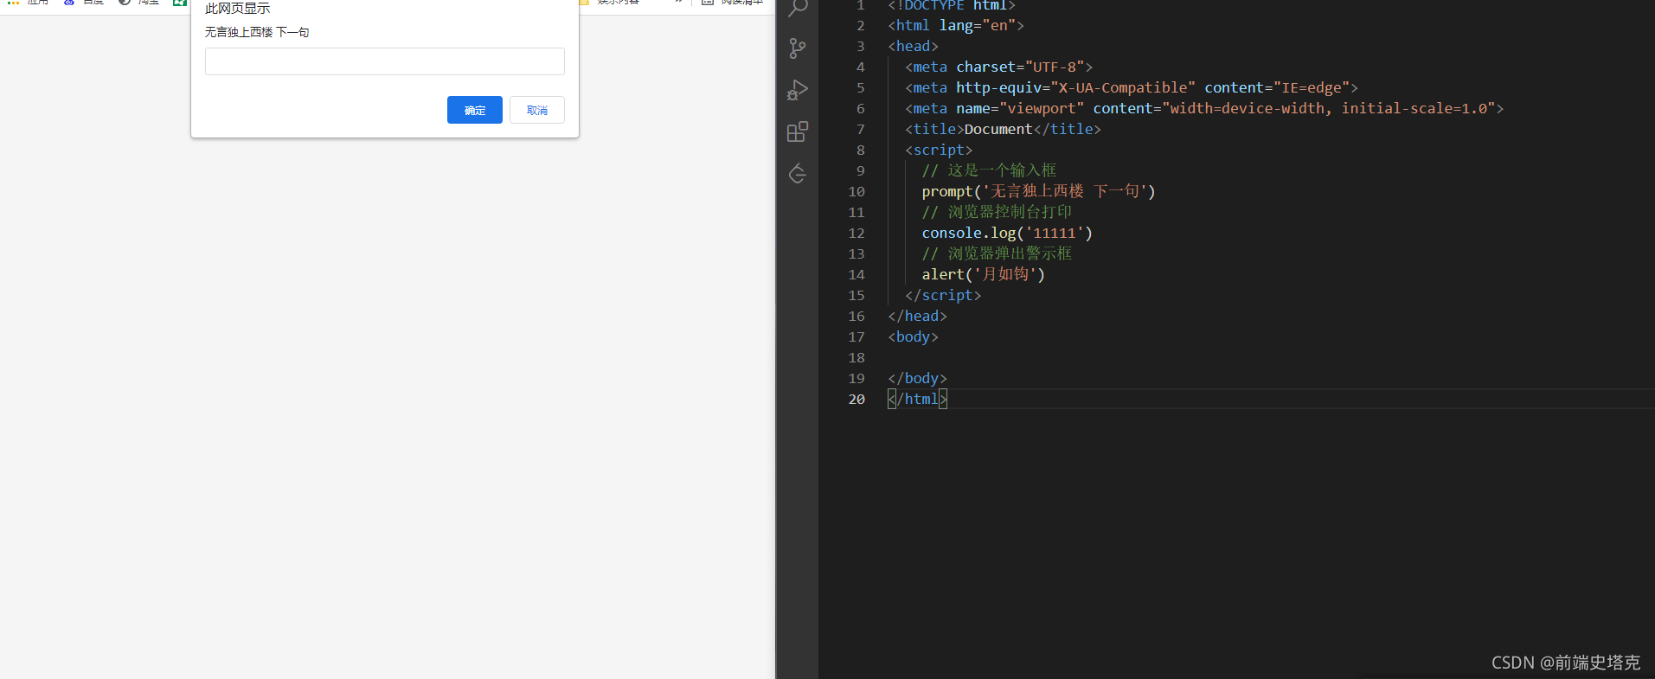Viewport: 1655px width, 679px height.
Task: Open the Run and Debug view
Action: 798,90
